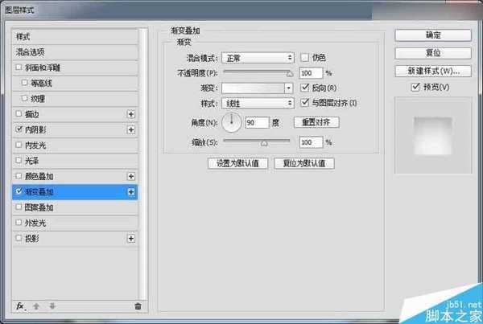Viewport: 483px width, 324px height.
Task: Open the 混合模式 dropdown
Action: pyautogui.click(x=258, y=57)
